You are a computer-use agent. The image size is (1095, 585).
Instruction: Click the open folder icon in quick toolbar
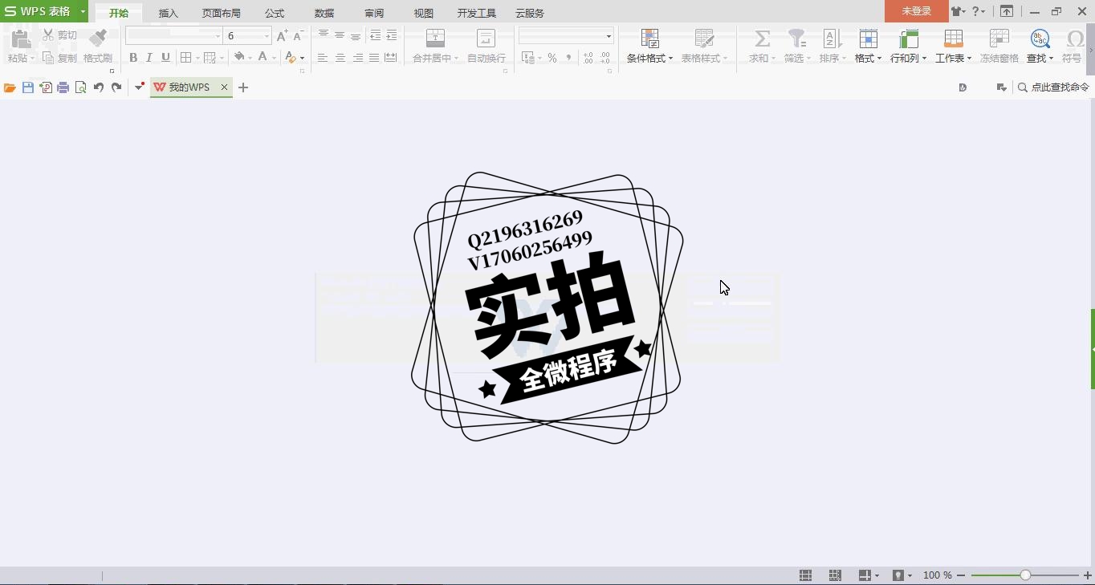pos(10,87)
